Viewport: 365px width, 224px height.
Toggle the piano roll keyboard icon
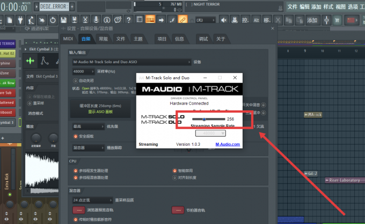150,19
